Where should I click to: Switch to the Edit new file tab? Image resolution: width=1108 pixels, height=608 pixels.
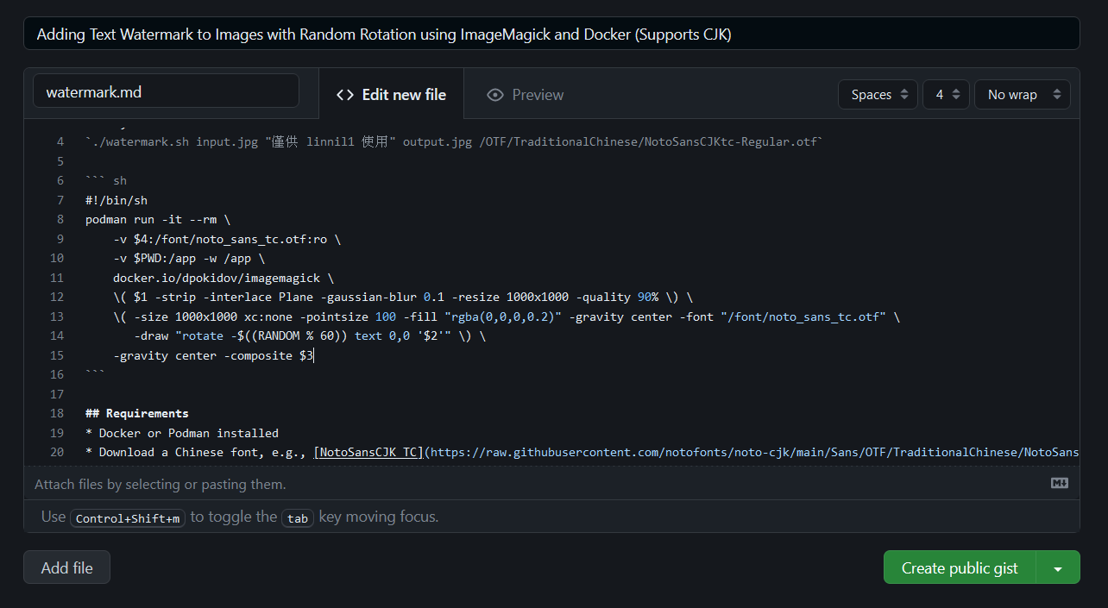tap(391, 94)
